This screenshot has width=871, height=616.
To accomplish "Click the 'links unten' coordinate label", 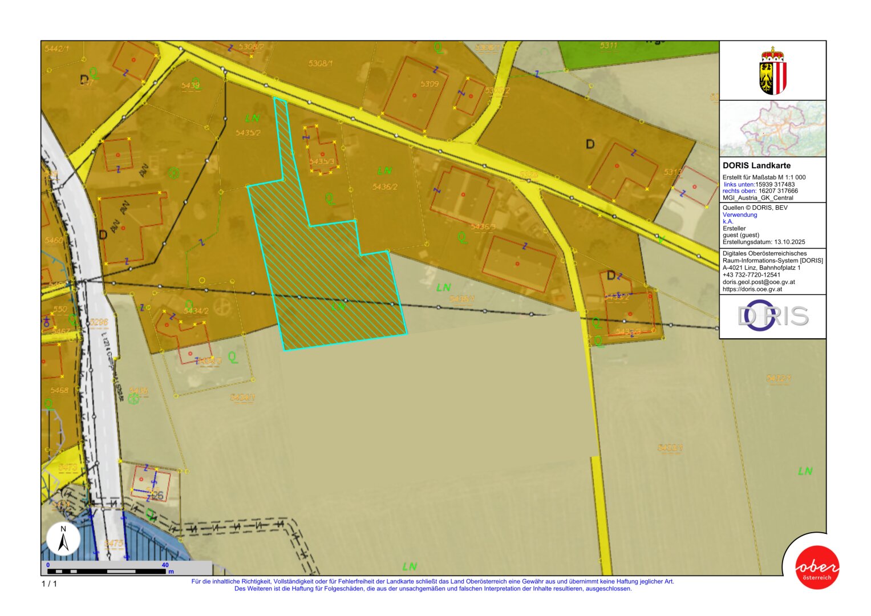I will [739, 184].
